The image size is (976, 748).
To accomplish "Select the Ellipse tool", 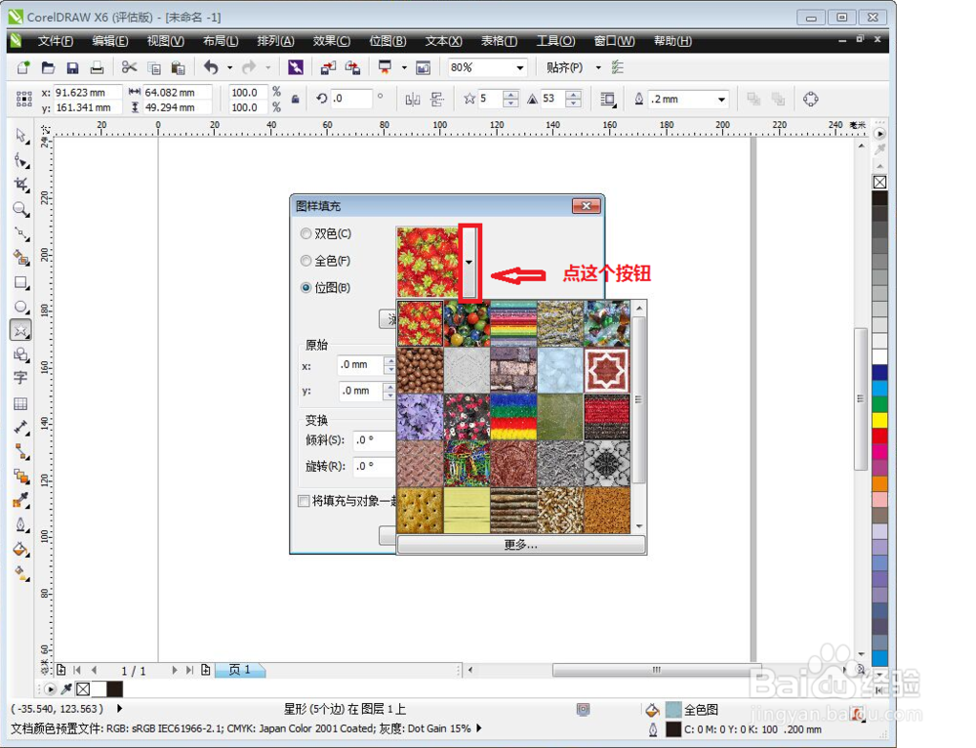I will point(21,307).
